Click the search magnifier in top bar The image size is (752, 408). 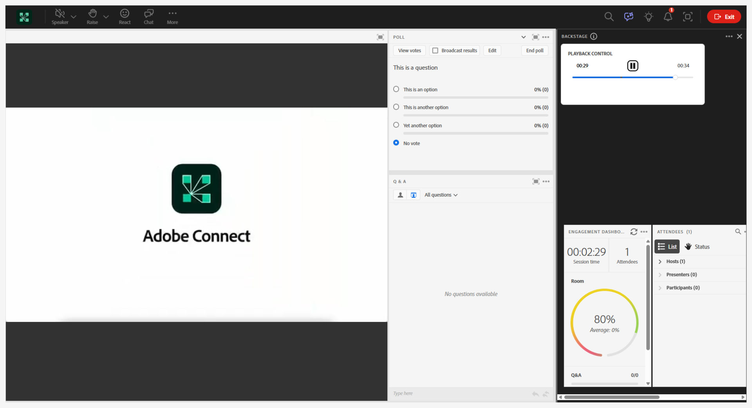coord(609,16)
